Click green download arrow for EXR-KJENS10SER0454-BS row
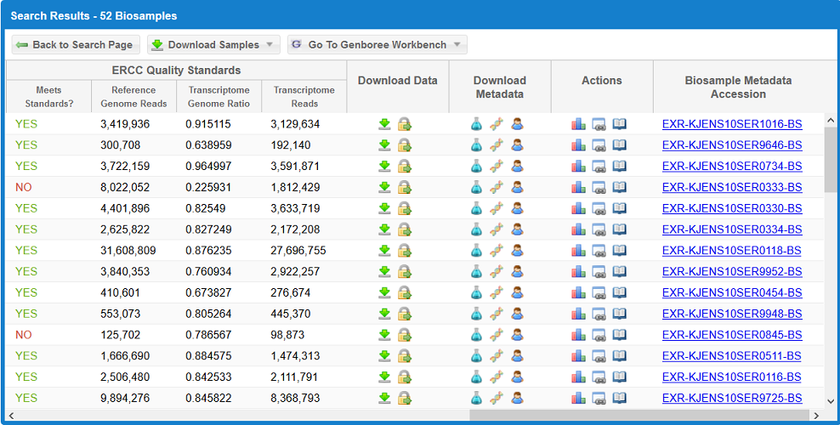 click(384, 292)
